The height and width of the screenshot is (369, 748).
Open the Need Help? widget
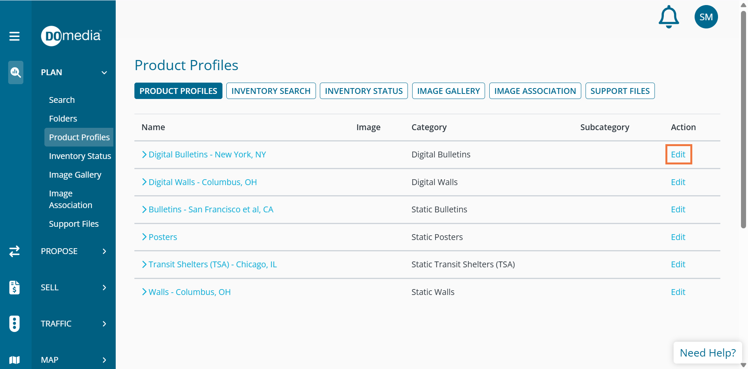[707, 353]
